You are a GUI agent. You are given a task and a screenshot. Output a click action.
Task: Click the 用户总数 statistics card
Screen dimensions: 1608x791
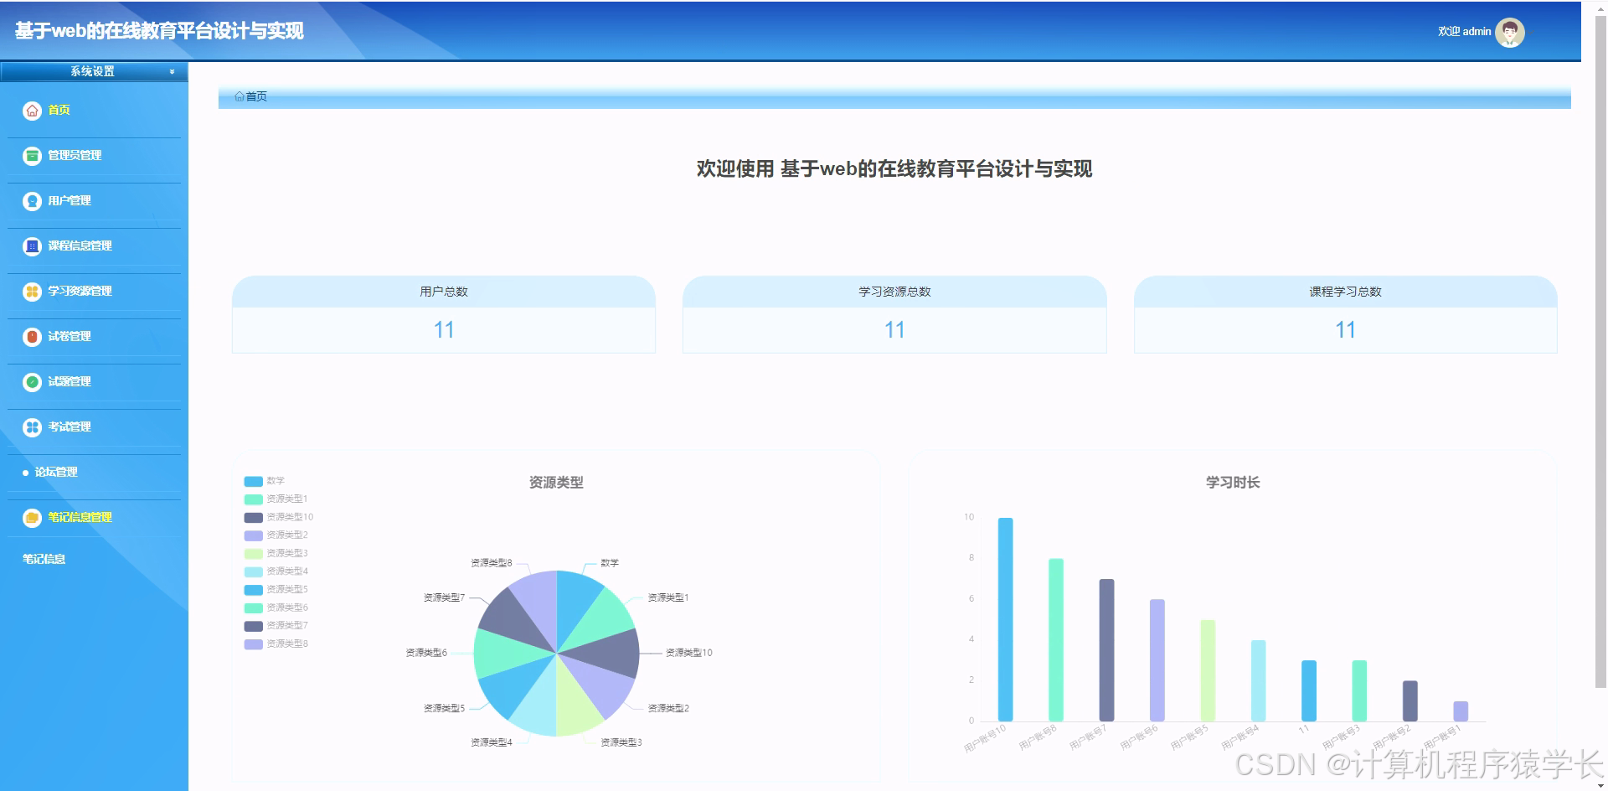(x=443, y=314)
